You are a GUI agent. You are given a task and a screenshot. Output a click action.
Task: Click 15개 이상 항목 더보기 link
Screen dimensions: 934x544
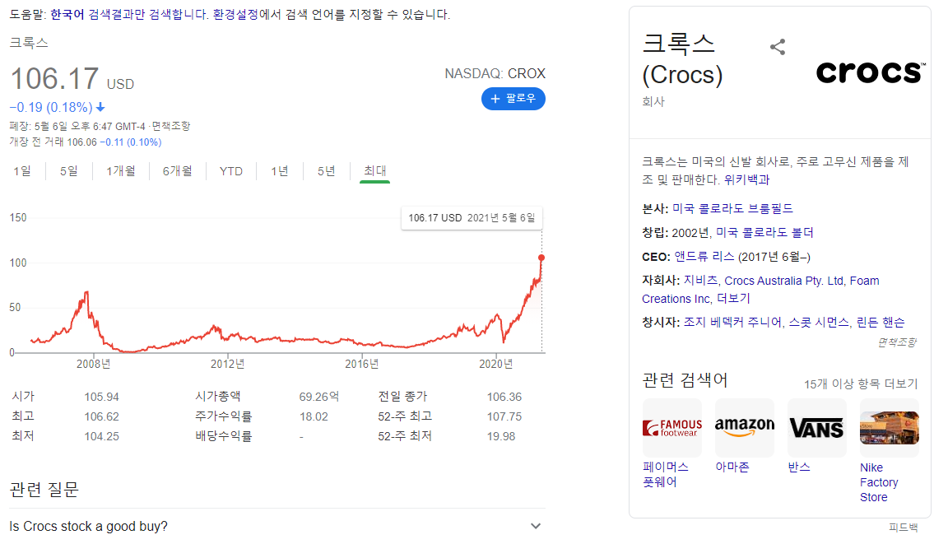coord(861,384)
